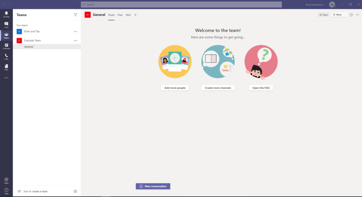This screenshot has height=197, width=362.
Task: Click the Example Team red avatar
Action: (19, 40)
